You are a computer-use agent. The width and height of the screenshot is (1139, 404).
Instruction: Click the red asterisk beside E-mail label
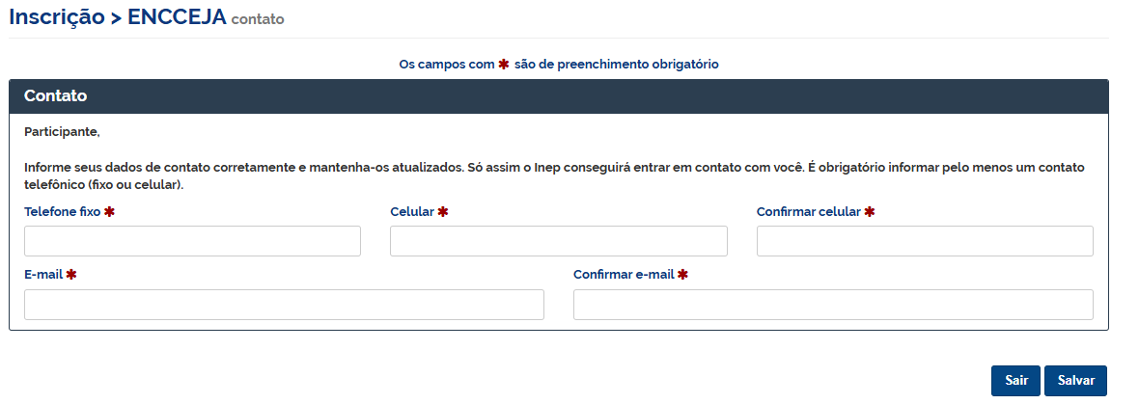tap(71, 275)
